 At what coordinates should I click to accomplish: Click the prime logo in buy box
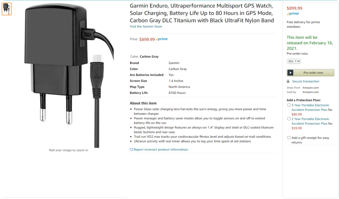point(293,13)
